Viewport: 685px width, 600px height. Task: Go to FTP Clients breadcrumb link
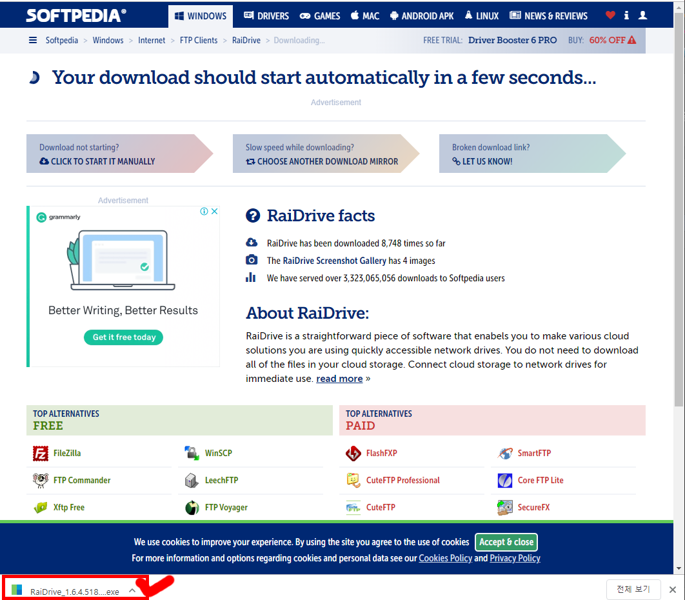click(x=199, y=40)
